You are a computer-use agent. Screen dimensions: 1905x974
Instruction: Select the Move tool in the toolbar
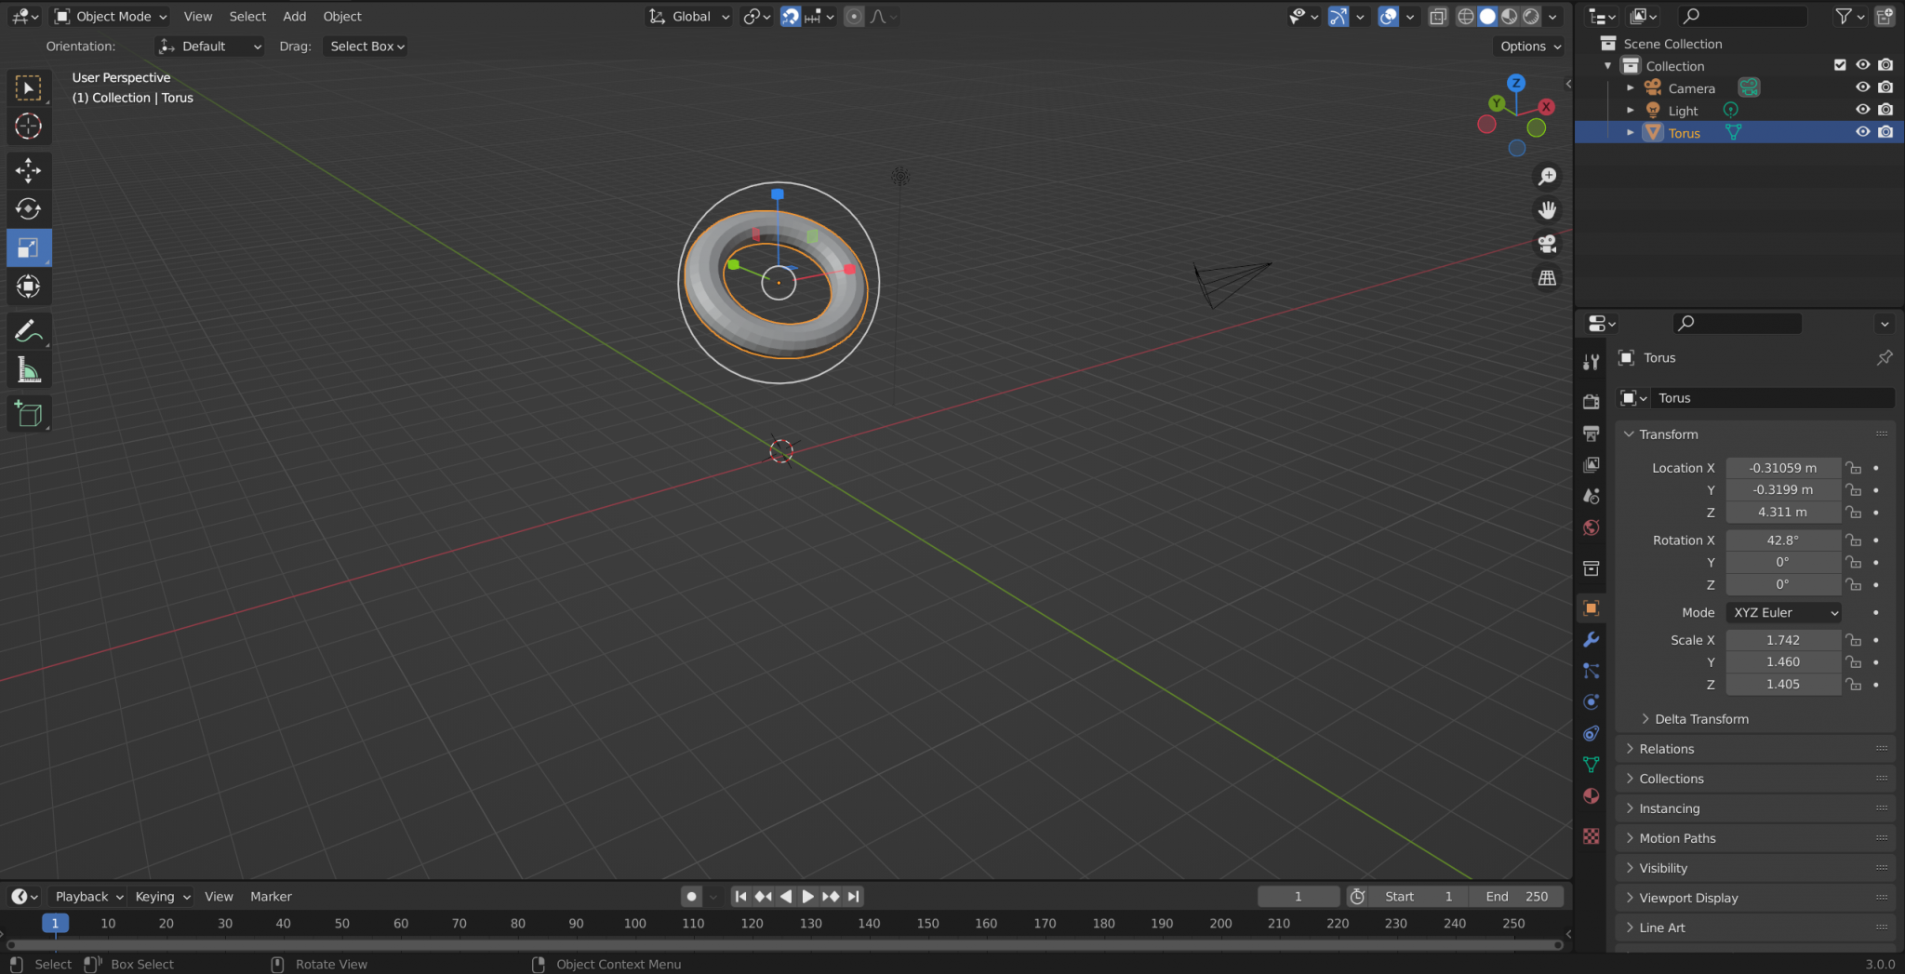[x=29, y=170]
